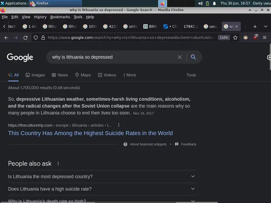Open notifications bell icon
271x203 pixels.
point(214,3)
